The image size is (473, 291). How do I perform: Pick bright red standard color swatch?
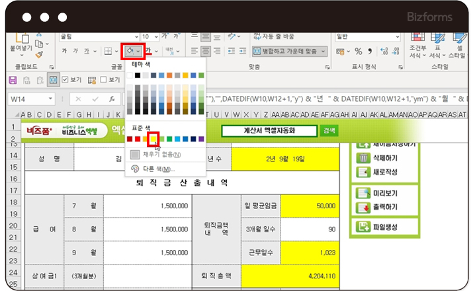138,139
